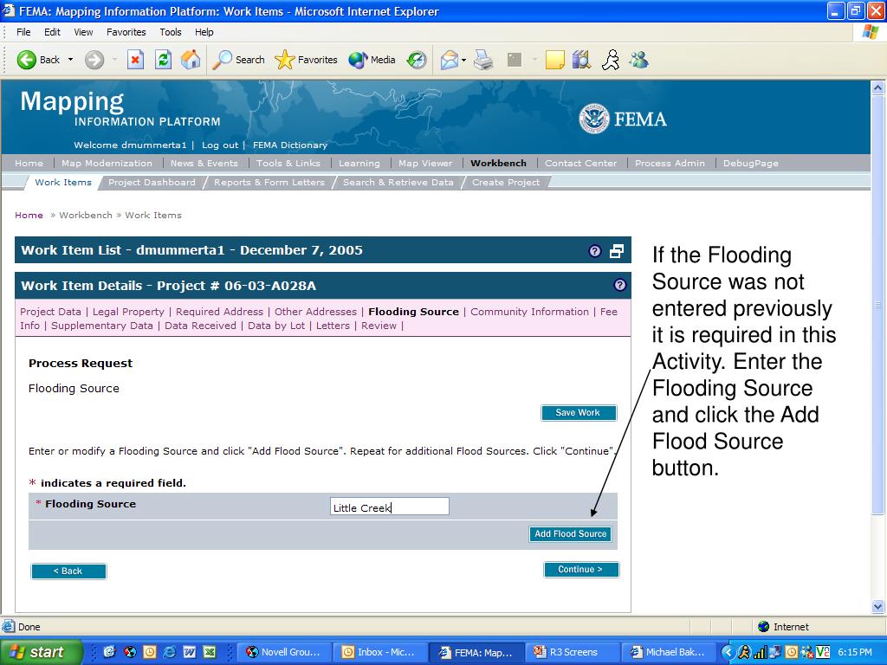Open the Map Viewer nav tab
The image size is (887, 665).
(425, 163)
